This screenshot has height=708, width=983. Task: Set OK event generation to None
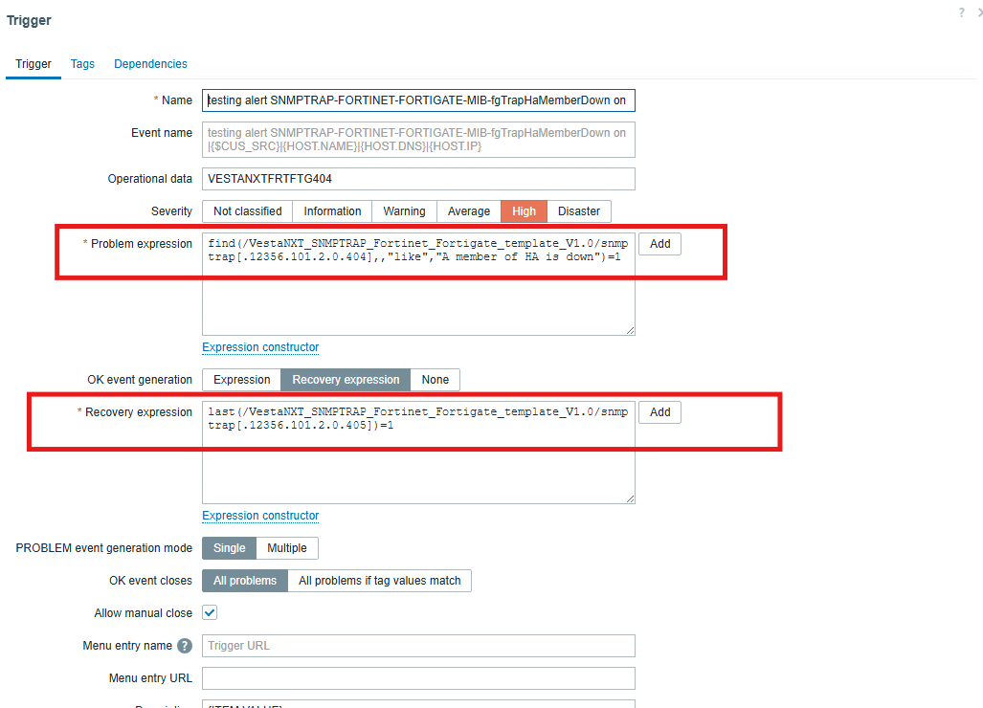click(435, 380)
